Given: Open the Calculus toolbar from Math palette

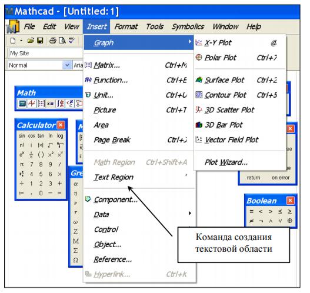Looking at the screenshot, I should [61, 104].
